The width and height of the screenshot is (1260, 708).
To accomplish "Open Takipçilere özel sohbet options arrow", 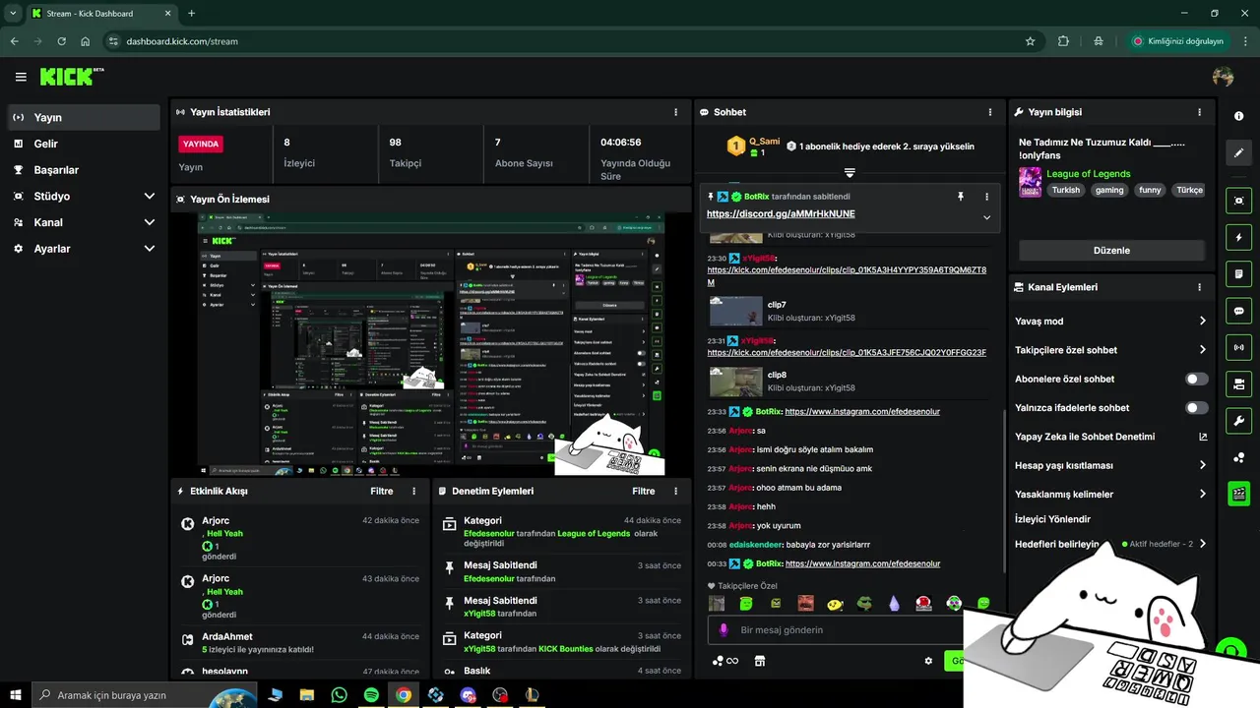I will [1202, 349].
